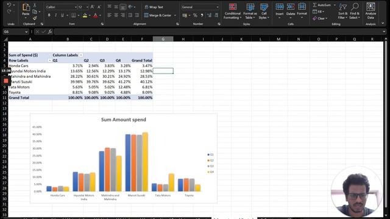Viewport: 390px width, 219px height.
Task: Open the Calibri font name dropdown
Action: pos(76,7)
